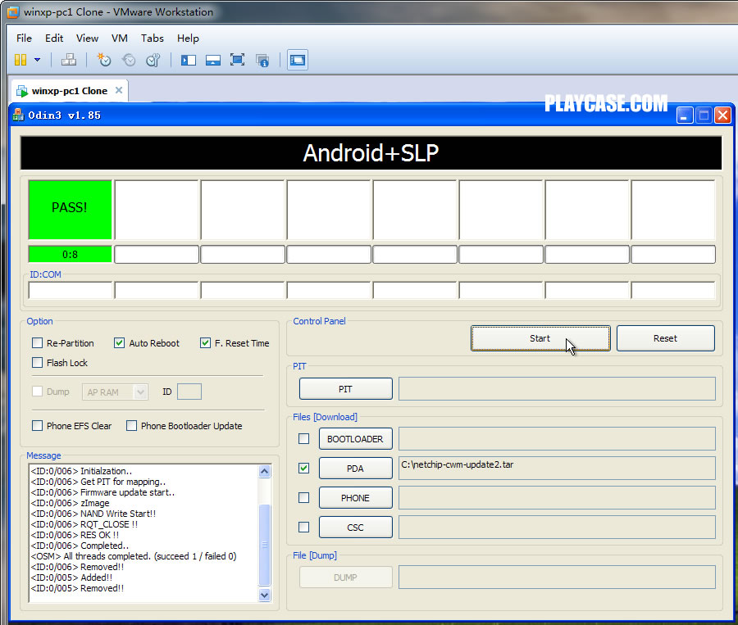The width and height of the screenshot is (738, 625).
Task: Click the 'NAND Write Start!!' log line
Action: 93,514
